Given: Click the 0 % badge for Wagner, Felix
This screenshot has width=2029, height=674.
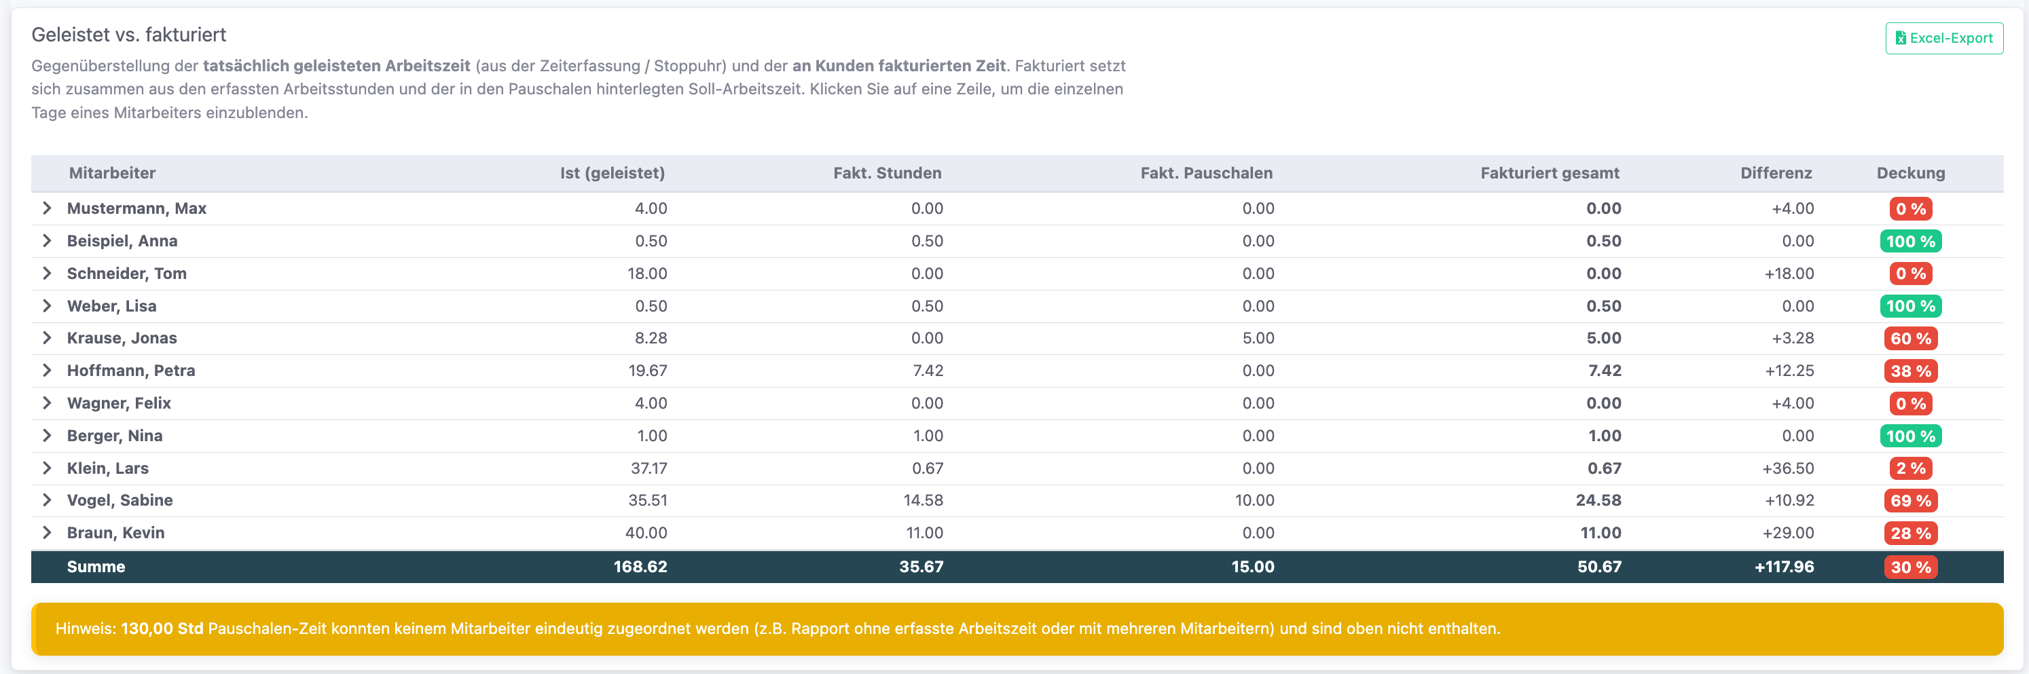Looking at the screenshot, I should point(1910,403).
